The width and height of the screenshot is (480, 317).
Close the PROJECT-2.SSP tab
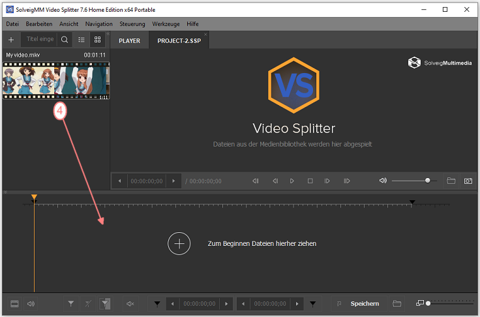pos(205,35)
